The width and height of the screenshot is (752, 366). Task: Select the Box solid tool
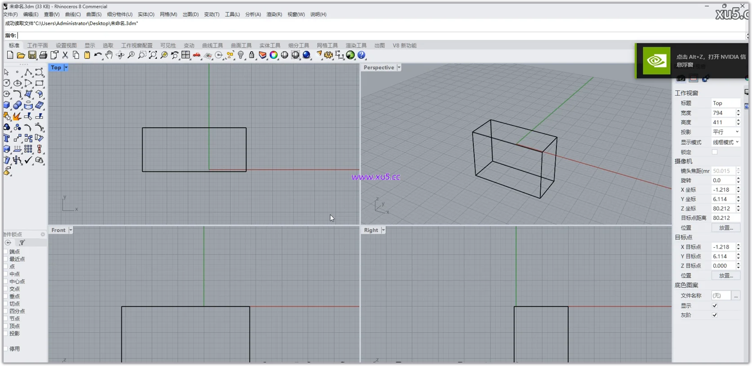(x=7, y=105)
